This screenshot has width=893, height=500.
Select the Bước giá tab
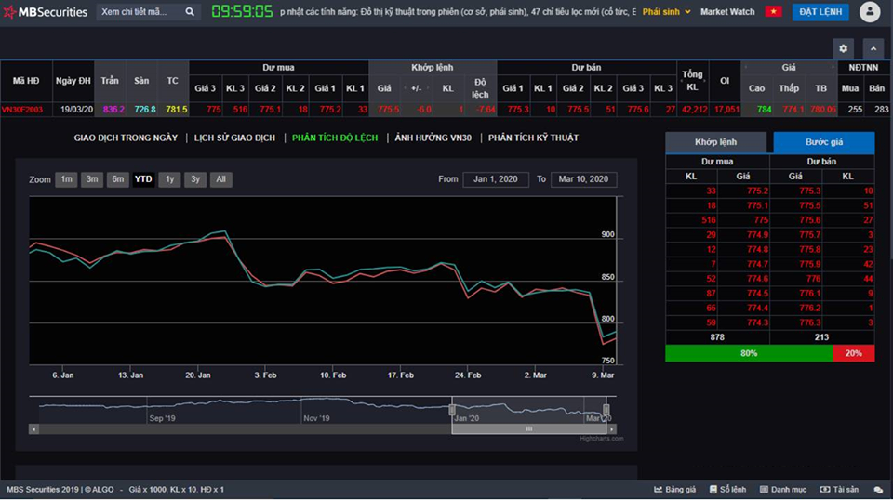pos(824,142)
